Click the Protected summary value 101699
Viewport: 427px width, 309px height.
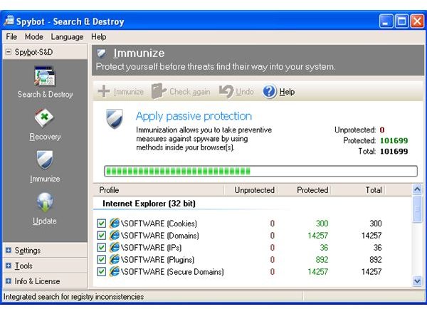[x=394, y=140]
